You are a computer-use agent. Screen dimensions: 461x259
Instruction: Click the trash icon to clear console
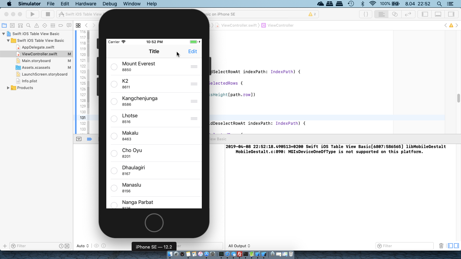441,246
